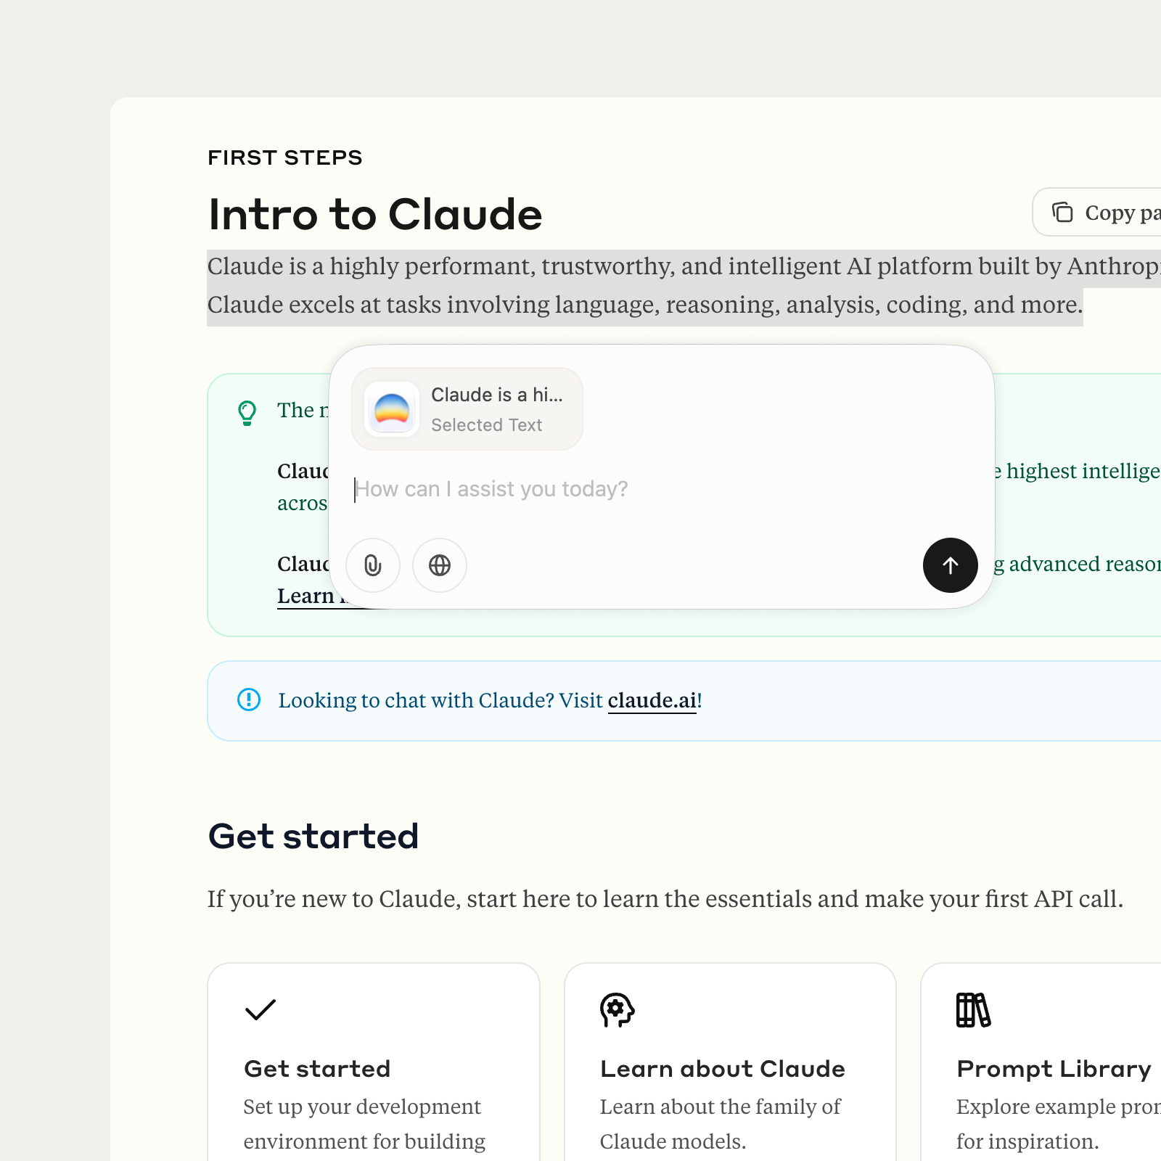Follow the 'Learn' link in the green callout
Image resolution: width=1161 pixels, height=1161 pixels.
(305, 596)
